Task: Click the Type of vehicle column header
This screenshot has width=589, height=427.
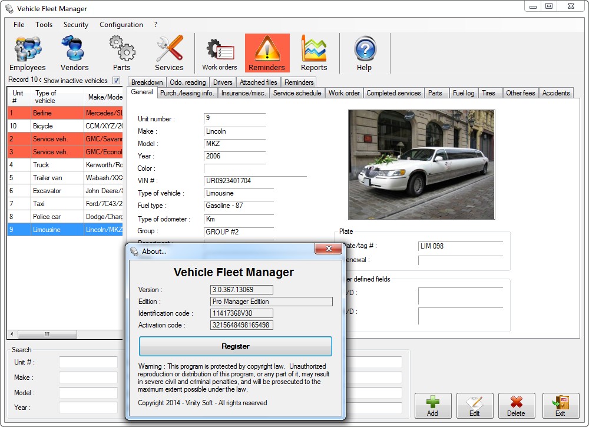Action: click(x=58, y=97)
